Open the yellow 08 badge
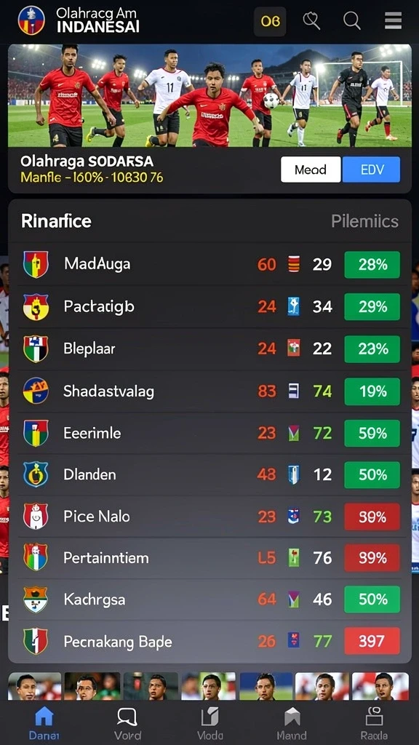419x745 pixels. (270, 21)
